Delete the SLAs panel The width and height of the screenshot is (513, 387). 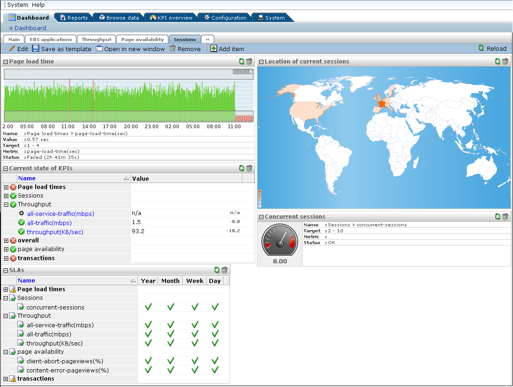pos(224,270)
